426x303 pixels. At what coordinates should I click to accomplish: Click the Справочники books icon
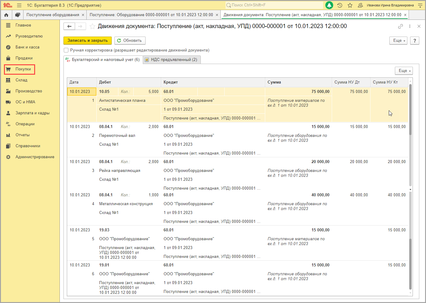(x=8, y=146)
